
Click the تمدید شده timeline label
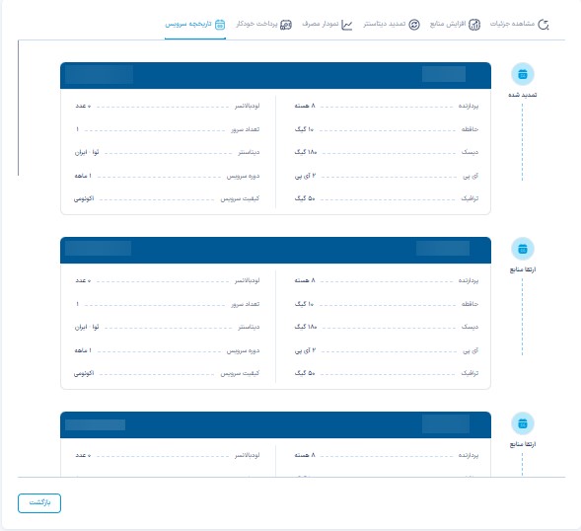click(x=523, y=95)
